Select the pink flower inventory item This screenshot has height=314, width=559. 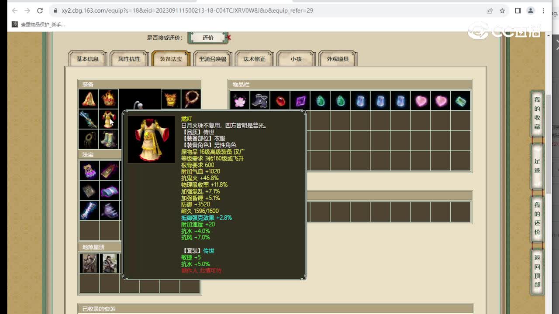[x=240, y=101]
